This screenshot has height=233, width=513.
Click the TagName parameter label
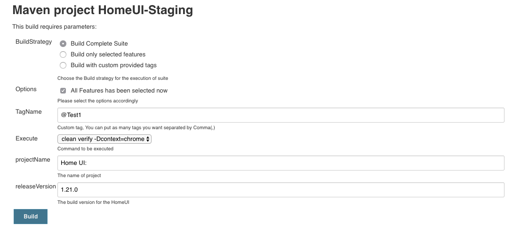click(29, 112)
